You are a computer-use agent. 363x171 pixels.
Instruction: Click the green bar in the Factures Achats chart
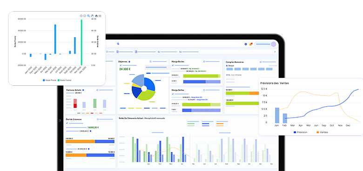pos(94,103)
